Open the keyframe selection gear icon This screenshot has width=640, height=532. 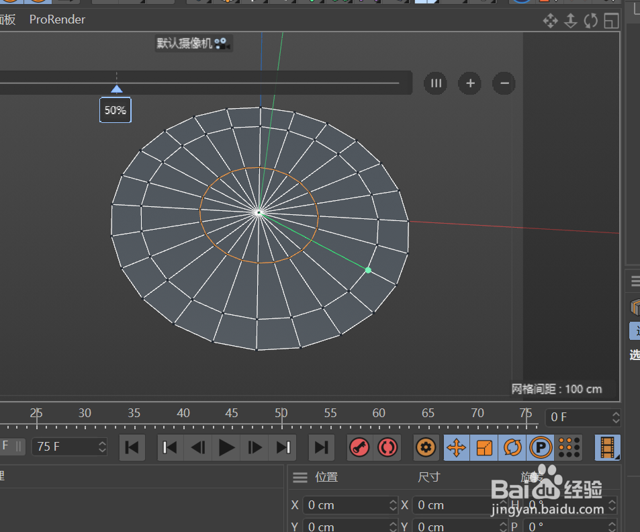tap(426, 447)
